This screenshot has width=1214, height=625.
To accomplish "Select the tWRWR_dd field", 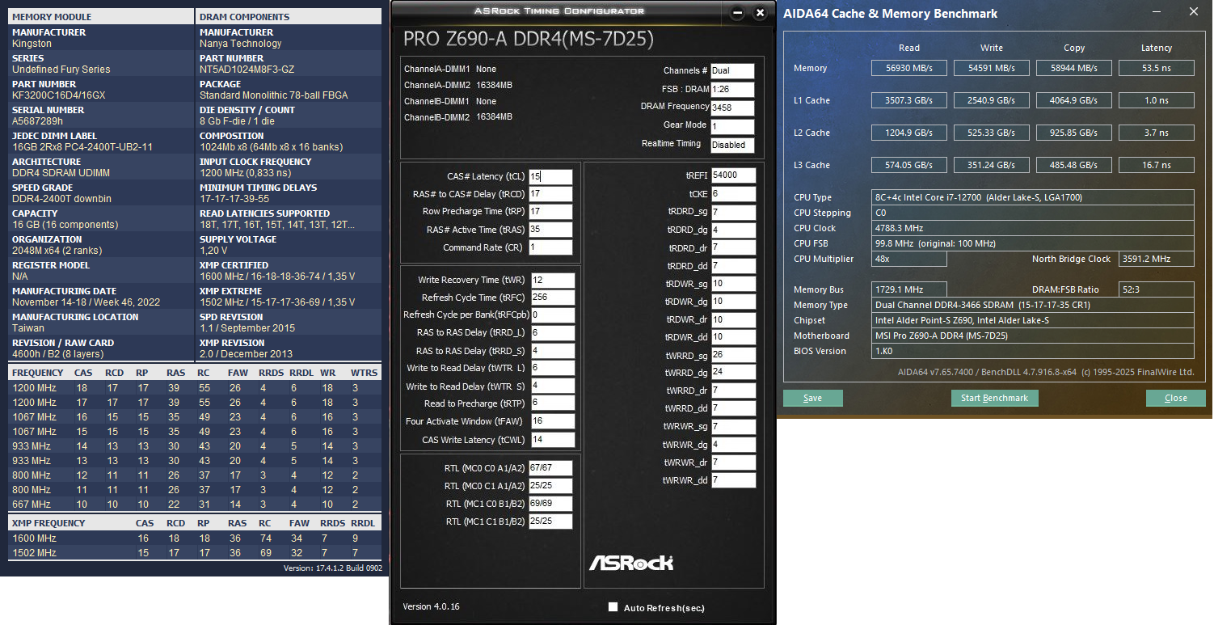I will click(734, 480).
